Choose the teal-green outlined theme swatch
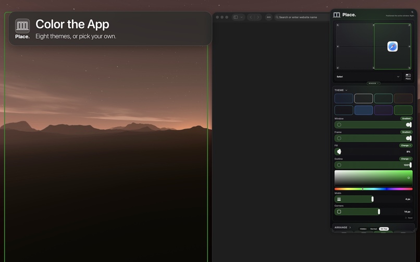This screenshot has height=262, width=420. coord(384,98)
